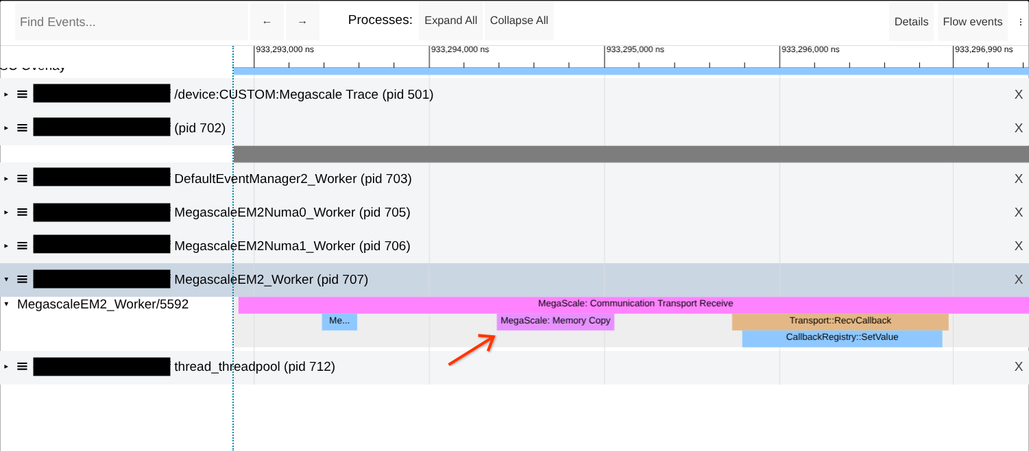1029x451 pixels.
Task: Expand the thread_threadpool (pid 712) track
Action: tap(7, 366)
